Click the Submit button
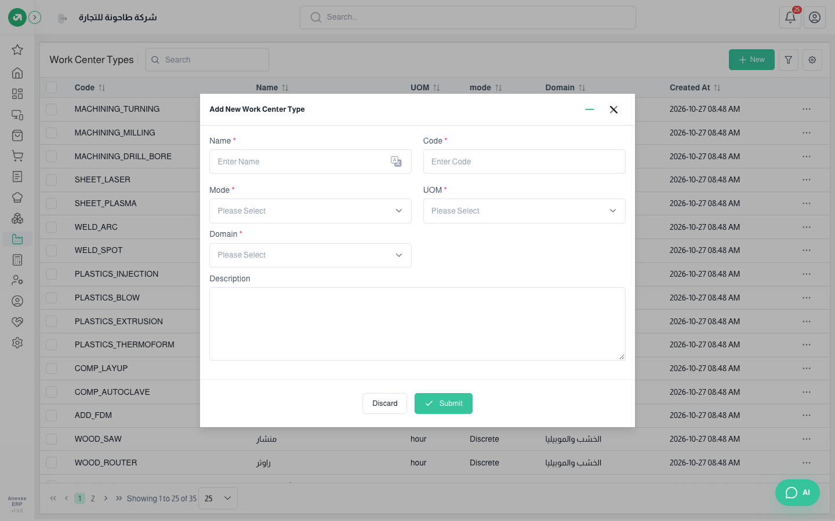 444,403
